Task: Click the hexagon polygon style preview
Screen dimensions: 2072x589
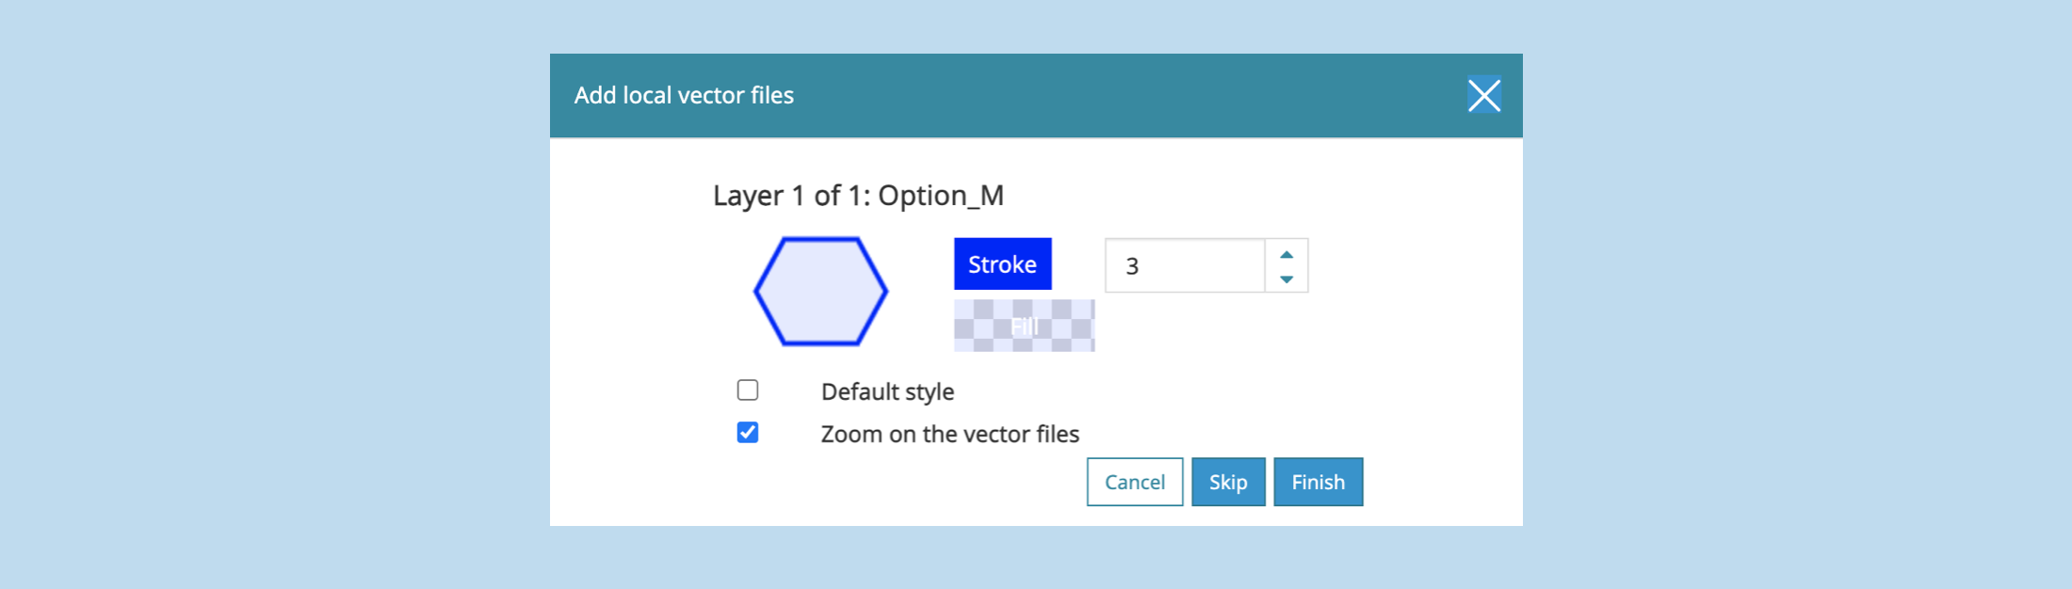Action: [820, 292]
